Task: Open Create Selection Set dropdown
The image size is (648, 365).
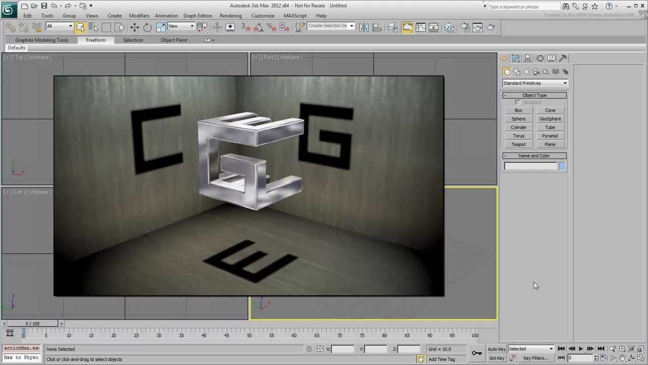Action: [x=331, y=26]
